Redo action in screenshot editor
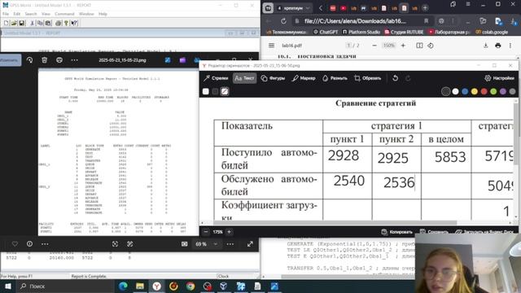 408,78
